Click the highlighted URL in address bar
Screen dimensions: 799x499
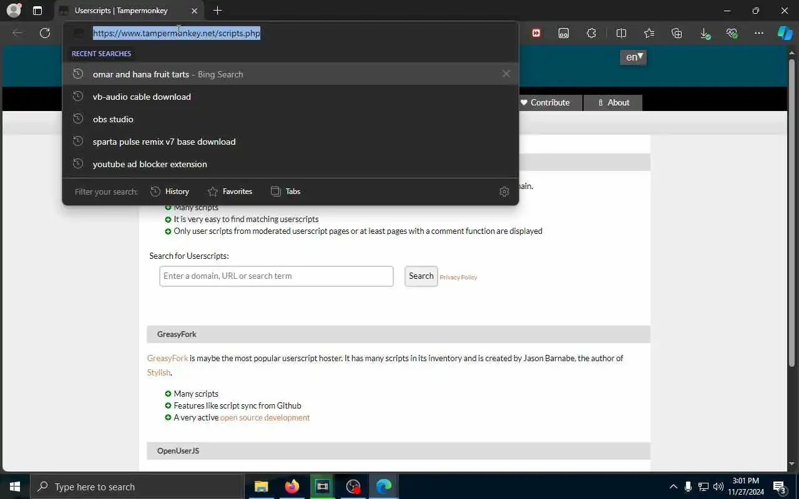pos(177,33)
